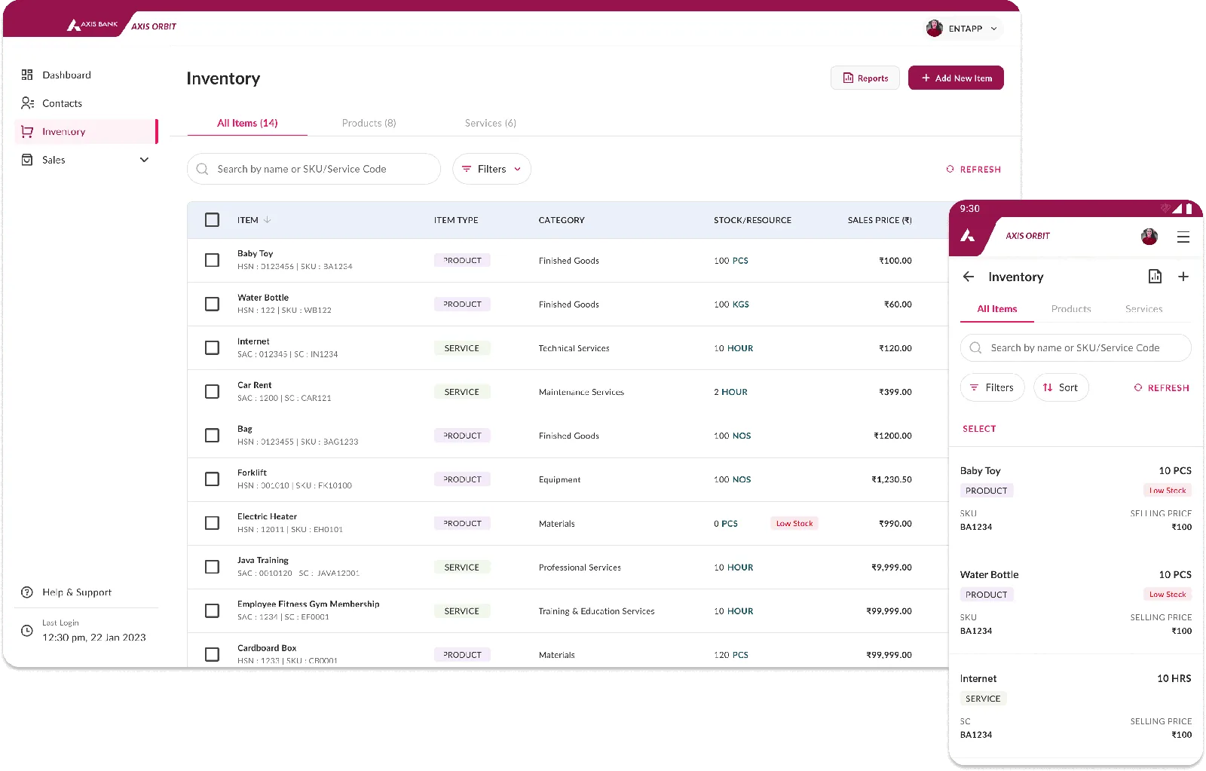Click the Technical Services category cell
1206x771 pixels.
(574, 348)
